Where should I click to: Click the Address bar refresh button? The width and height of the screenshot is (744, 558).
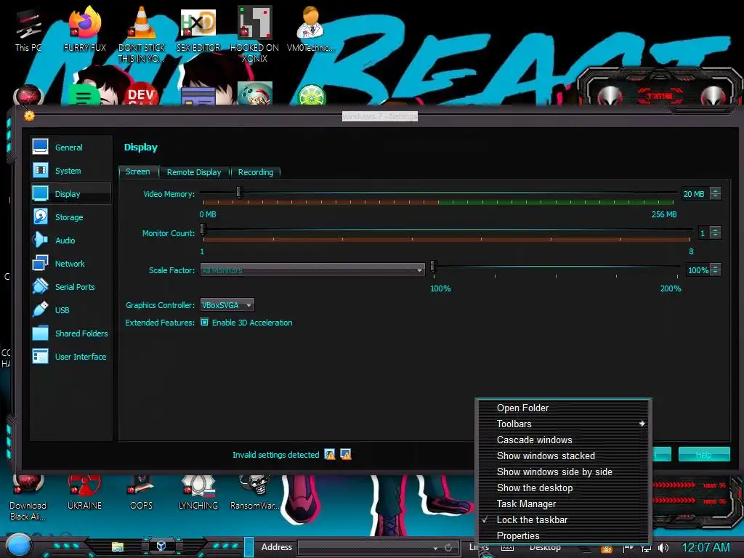coord(448,548)
